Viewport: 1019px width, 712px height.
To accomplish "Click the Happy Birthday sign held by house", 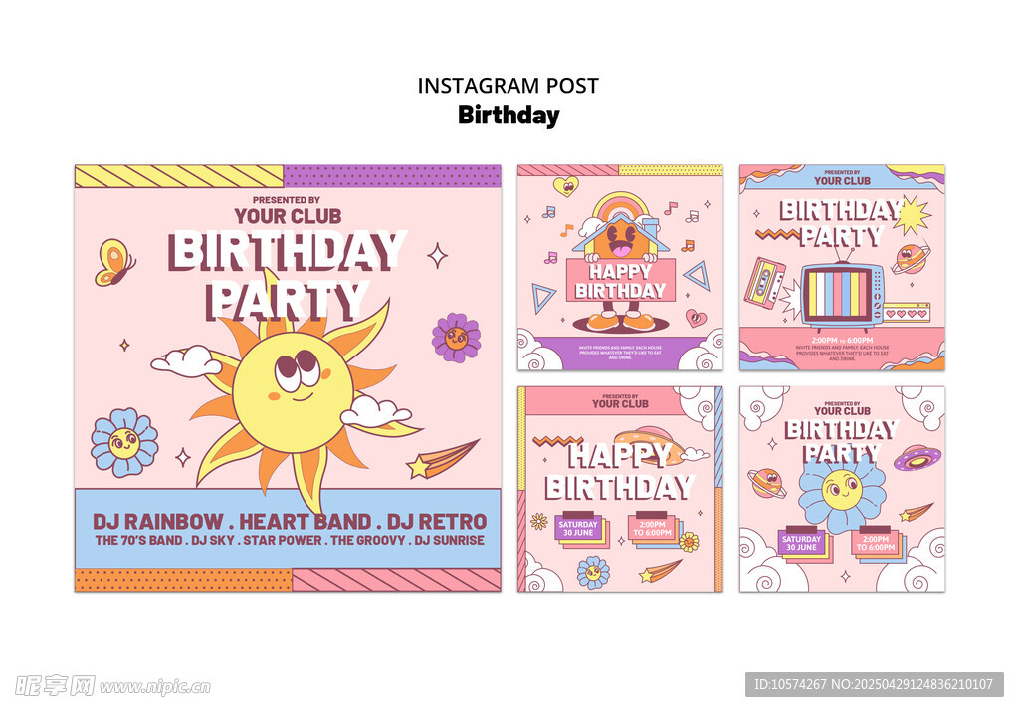I will coord(621,280).
